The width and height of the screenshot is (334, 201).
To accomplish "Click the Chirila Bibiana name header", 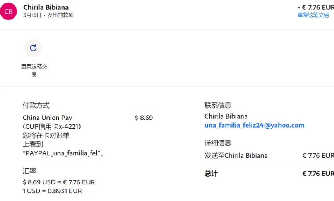I will [x=46, y=7].
